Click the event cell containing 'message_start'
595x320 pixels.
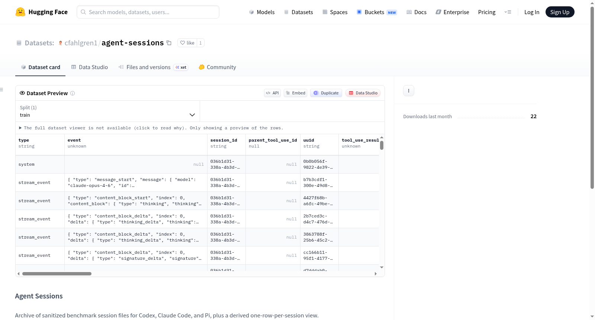point(136,182)
